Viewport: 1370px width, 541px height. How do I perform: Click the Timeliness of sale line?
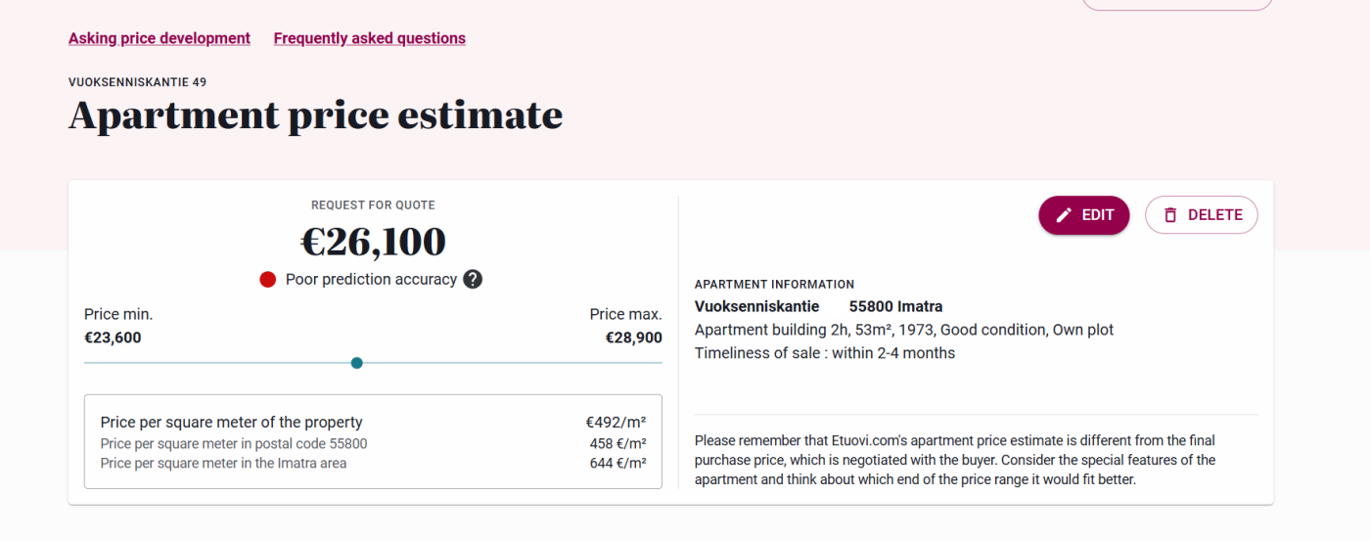click(825, 353)
